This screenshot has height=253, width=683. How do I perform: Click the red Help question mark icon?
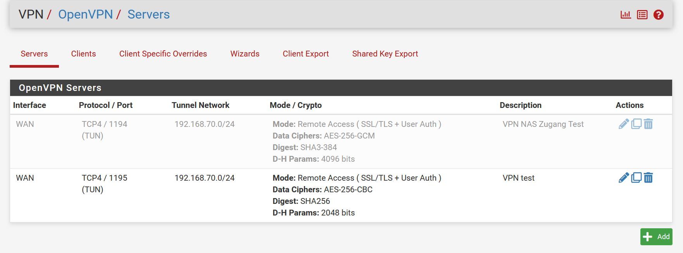point(659,15)
